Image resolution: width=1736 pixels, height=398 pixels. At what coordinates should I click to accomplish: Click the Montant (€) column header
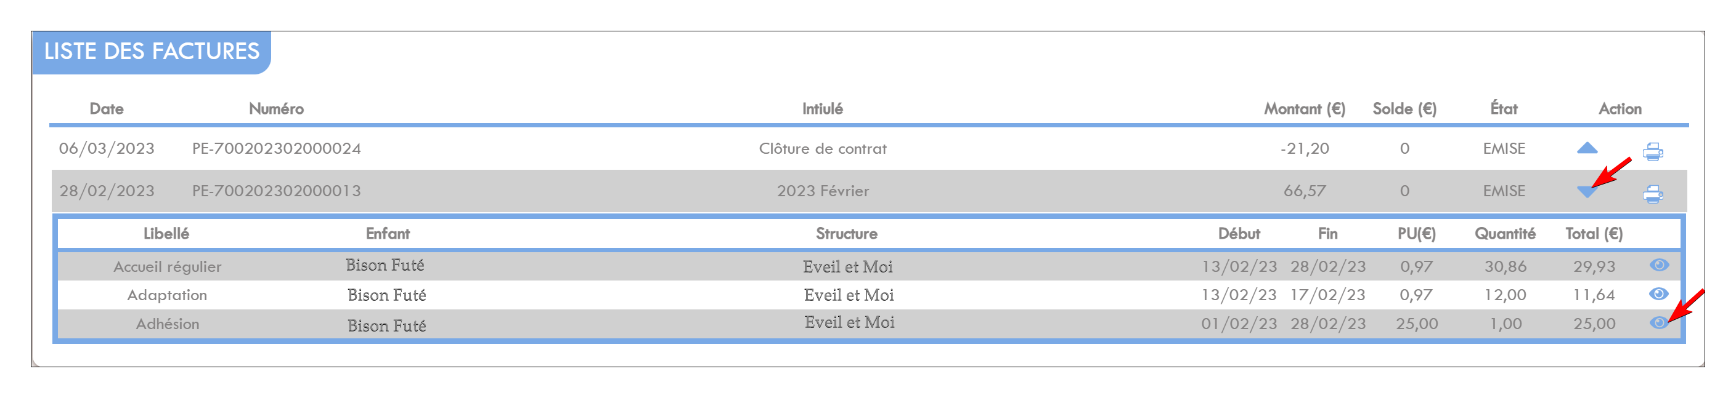pos(1304,109)
